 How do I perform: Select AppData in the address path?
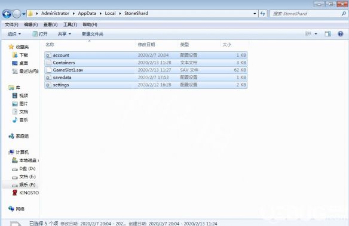coord(87,13)
